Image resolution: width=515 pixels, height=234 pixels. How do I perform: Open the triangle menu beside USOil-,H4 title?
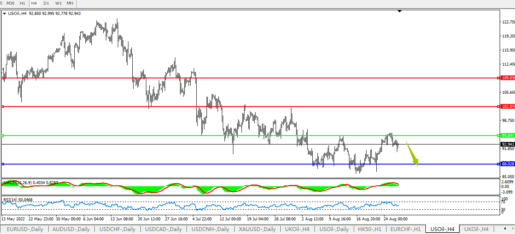(4, 14)
